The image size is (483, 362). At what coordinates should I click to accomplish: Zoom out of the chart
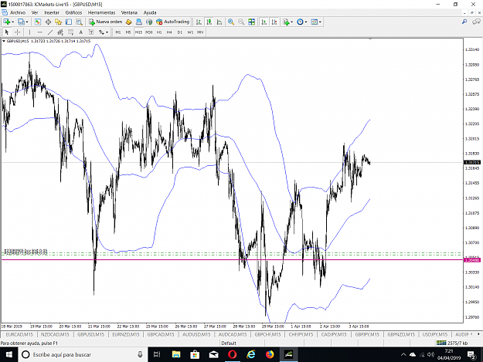point(241,22)
